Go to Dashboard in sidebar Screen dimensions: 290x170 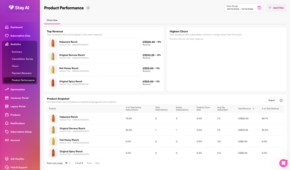[16, 27]
